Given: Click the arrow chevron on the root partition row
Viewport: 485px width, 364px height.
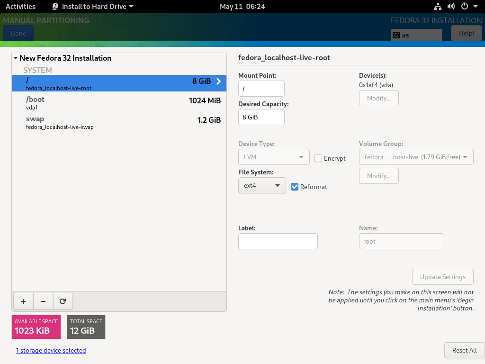Looking at the screenshot, I should pos(219,82).
